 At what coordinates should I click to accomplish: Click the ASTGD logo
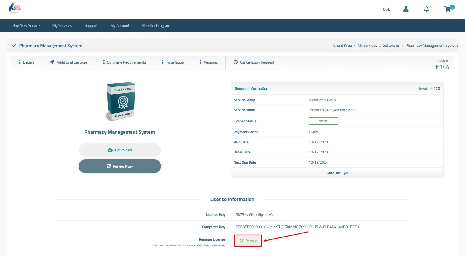[15, 8]
